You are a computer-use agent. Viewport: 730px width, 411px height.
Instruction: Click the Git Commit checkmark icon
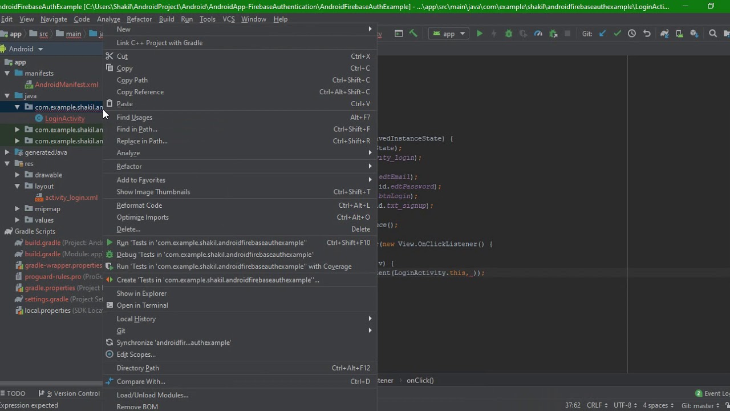[x=617, y=34]
